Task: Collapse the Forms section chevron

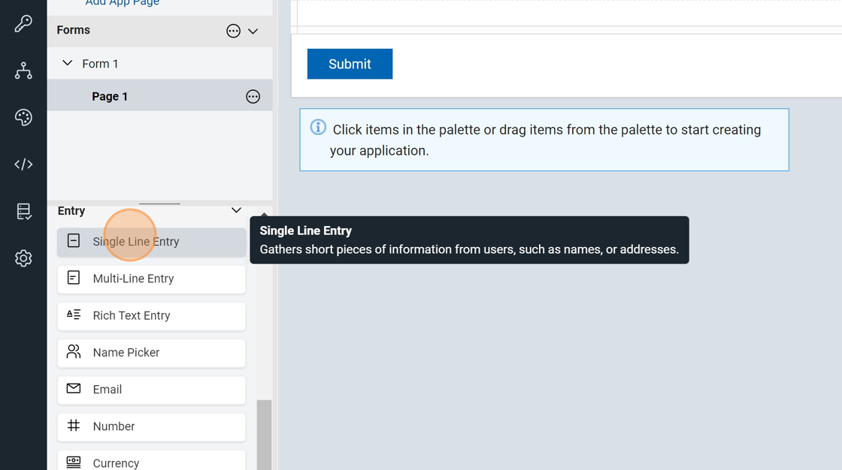Action: pyautogui.click(x=253, y=31)
